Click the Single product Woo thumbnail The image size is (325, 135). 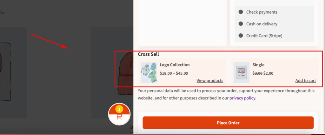(242, 72)
